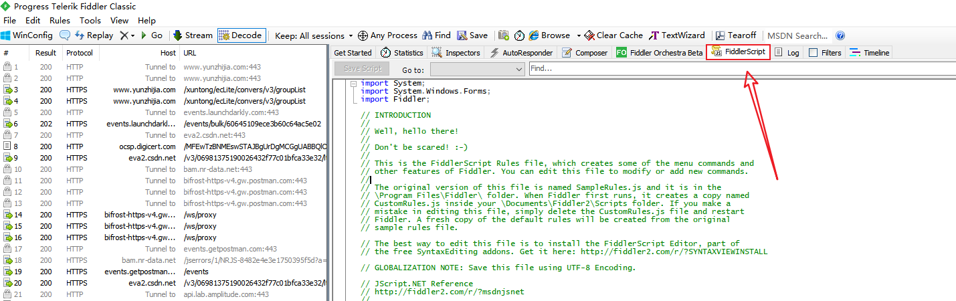Open Find sessions tool
This screenshot has width=956, height=301.
coord(436,35)
